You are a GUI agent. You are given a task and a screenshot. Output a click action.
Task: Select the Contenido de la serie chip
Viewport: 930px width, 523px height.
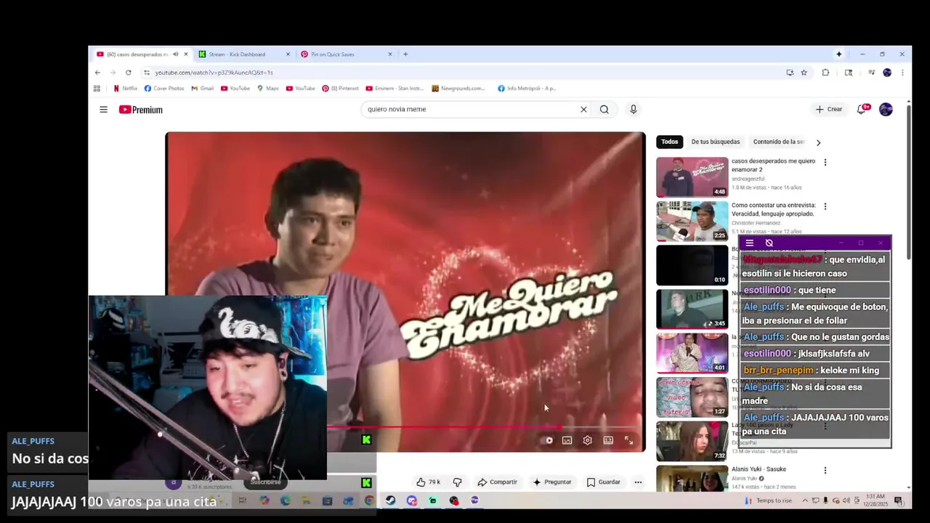tap(779, 142)
